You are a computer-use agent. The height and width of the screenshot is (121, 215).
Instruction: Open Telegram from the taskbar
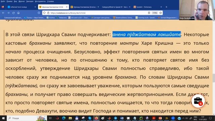(116, 118)
